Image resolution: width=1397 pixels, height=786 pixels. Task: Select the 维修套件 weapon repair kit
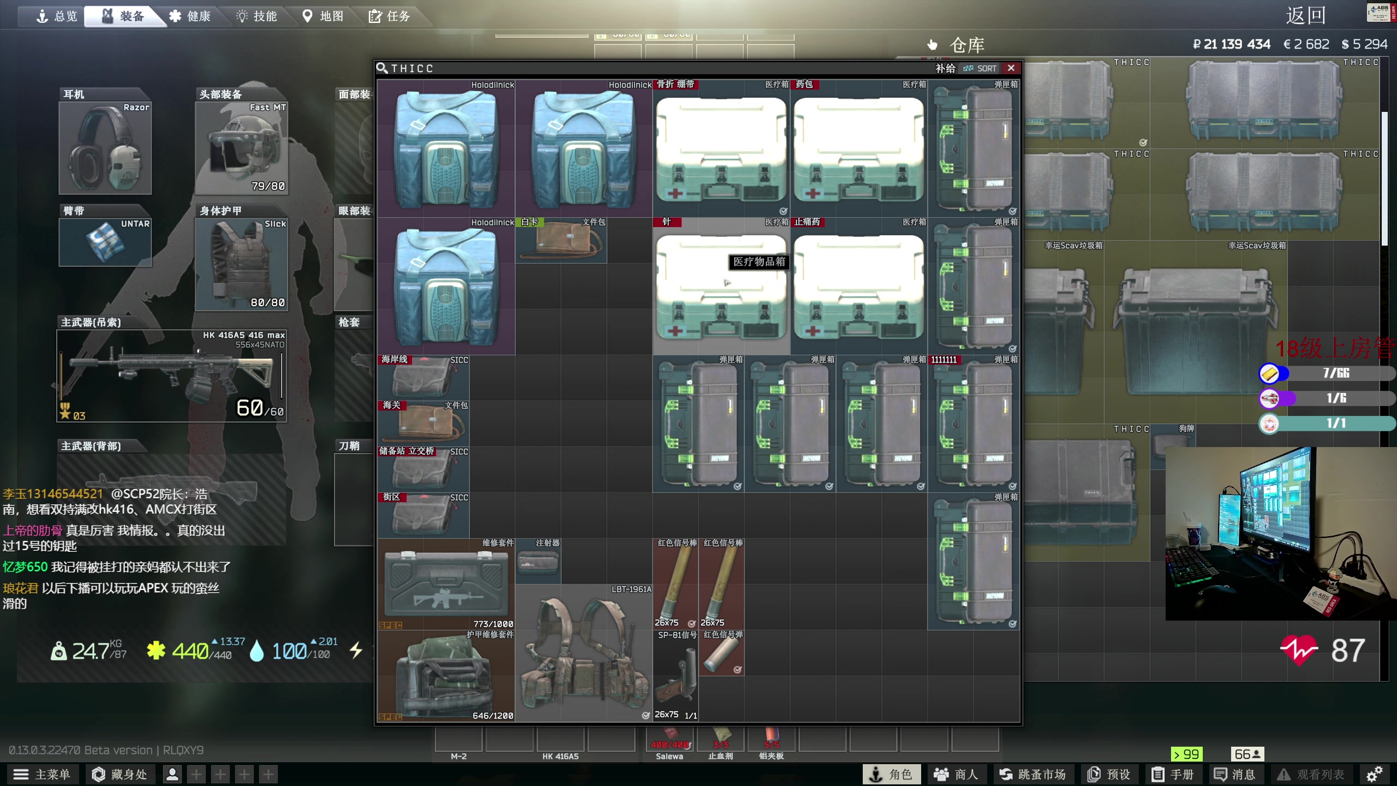tap(446, 584)
